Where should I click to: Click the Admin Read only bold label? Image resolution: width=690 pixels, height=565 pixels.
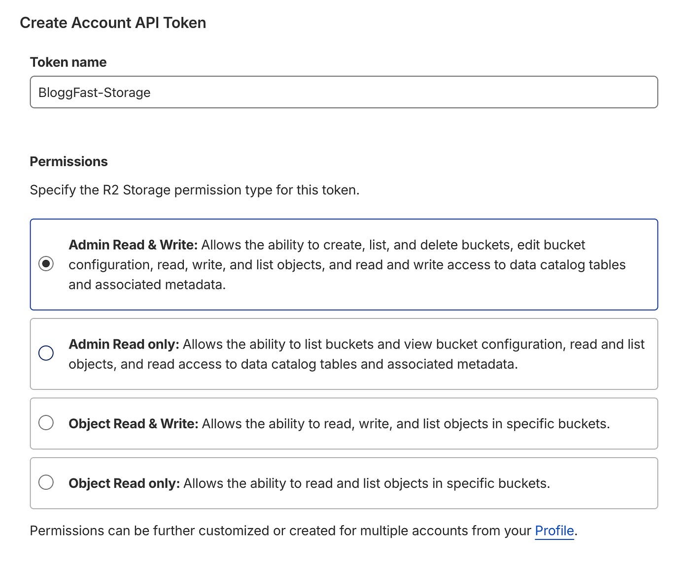pos(123,344)
